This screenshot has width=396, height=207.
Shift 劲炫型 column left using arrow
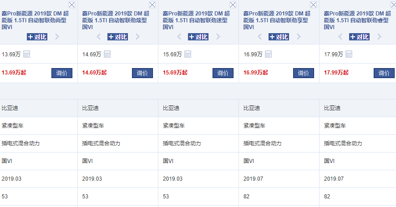pyautogui.click(x=98, y=37)
